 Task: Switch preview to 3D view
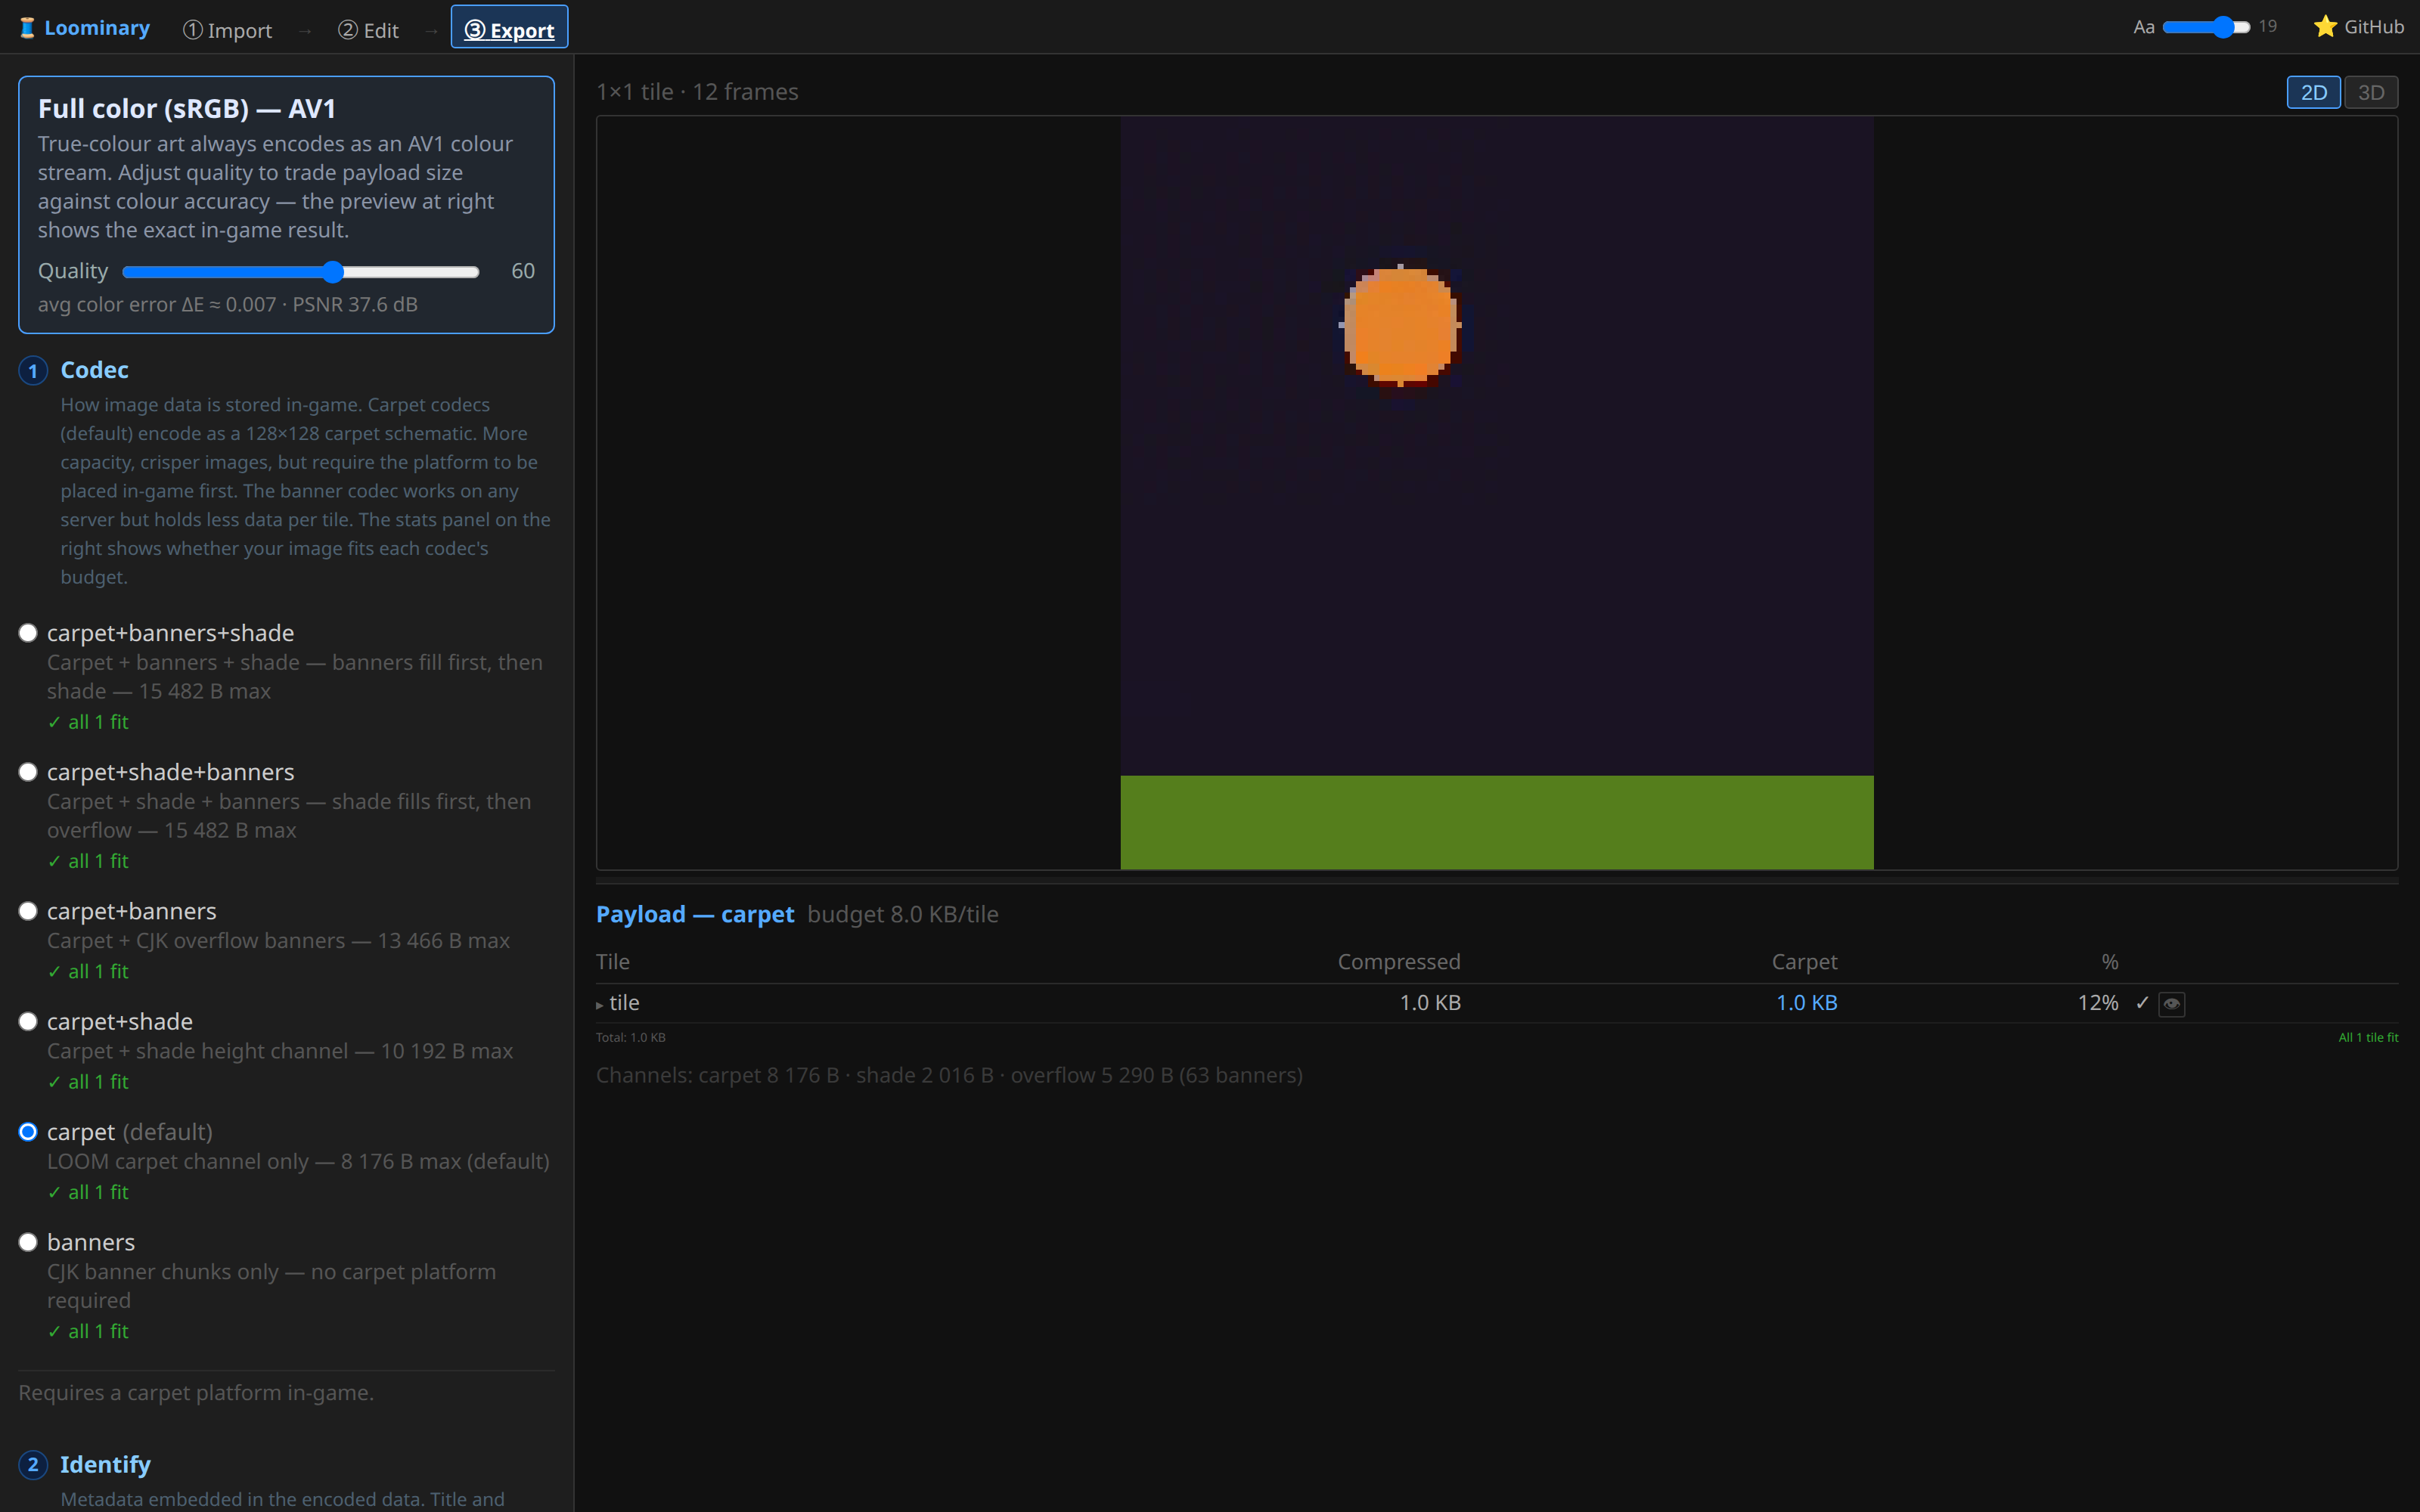[x=2370, y=92]
